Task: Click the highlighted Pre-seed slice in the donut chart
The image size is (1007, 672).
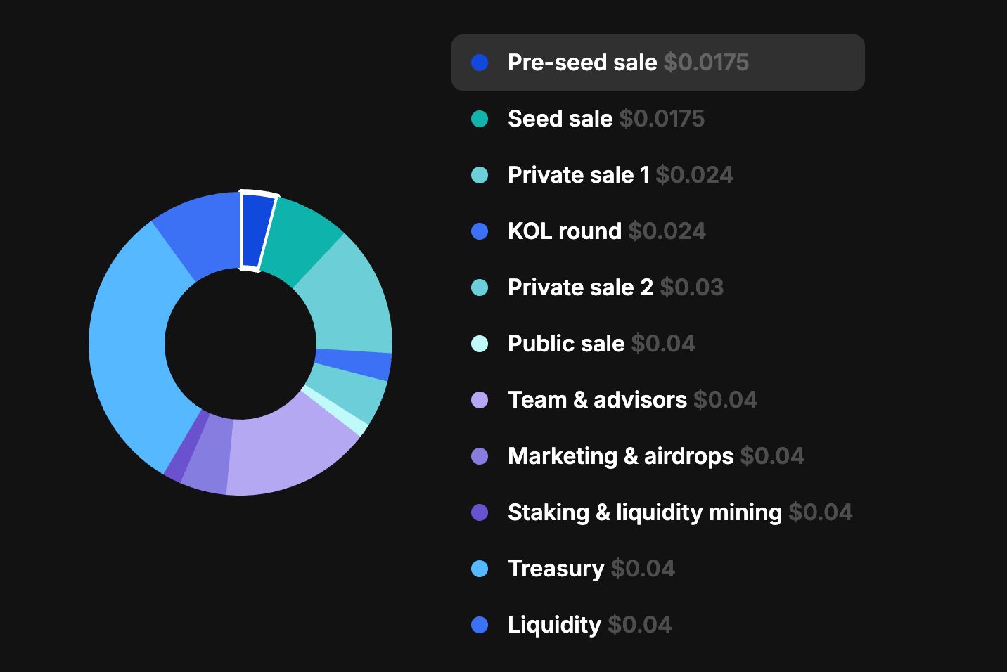Action: 255,231
